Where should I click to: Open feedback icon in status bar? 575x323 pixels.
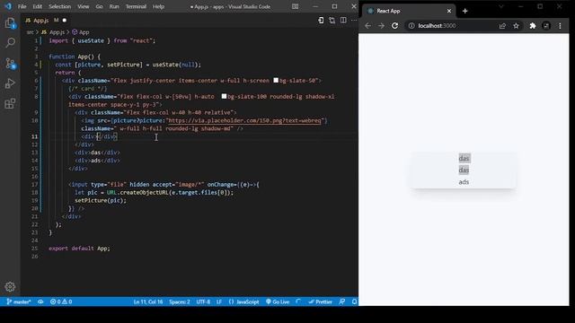pos(341,301)
